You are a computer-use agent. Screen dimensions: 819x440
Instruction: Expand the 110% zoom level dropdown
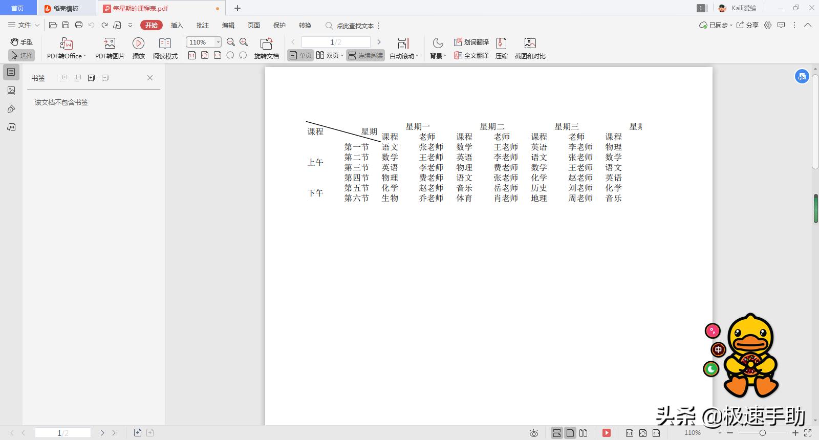click(x=218, y=42)
